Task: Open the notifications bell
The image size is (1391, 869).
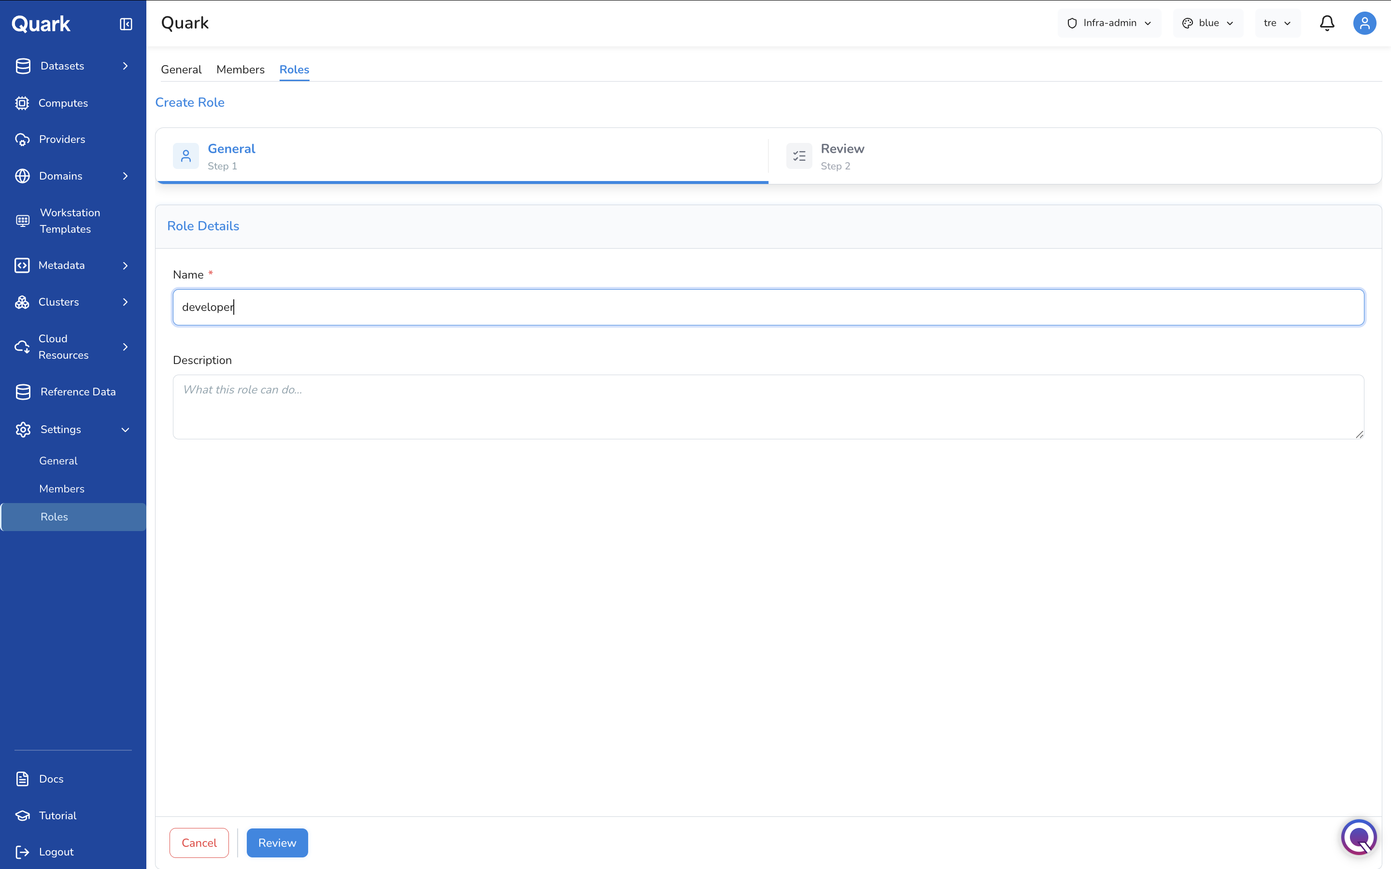Action: point(1327,23)
